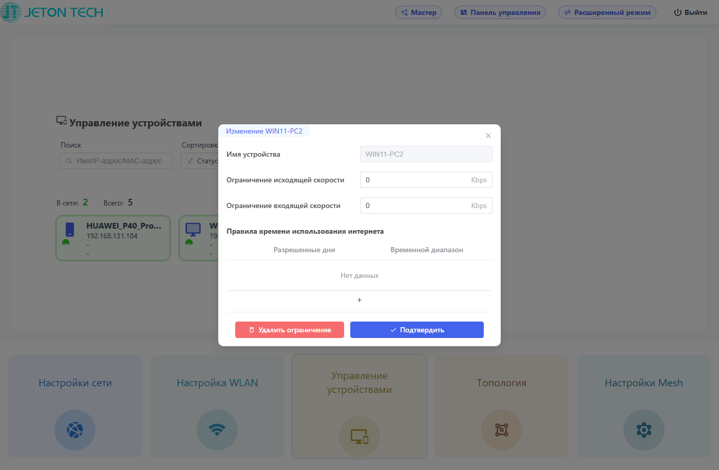
Task: Click the Jeton Tech logo
Action: (52, 12)
